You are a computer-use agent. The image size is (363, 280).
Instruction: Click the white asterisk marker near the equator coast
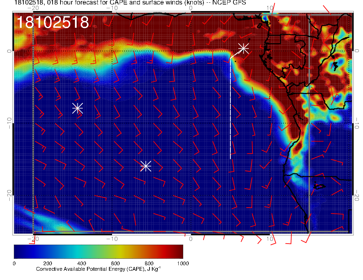[243, 48]
